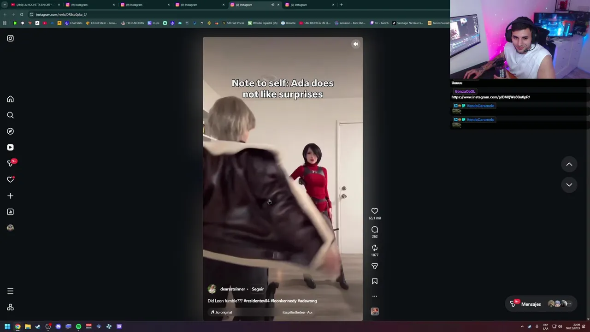Open reel more options ellipsis
The image size is (590, 332).
[x=375, y=296]
